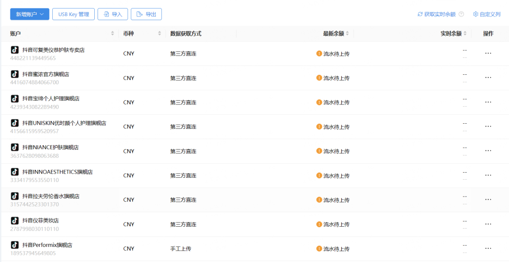Open more actions for 抖音可复美仪恭护肤专卖店
509x262 pixels.
pos(488,54)
